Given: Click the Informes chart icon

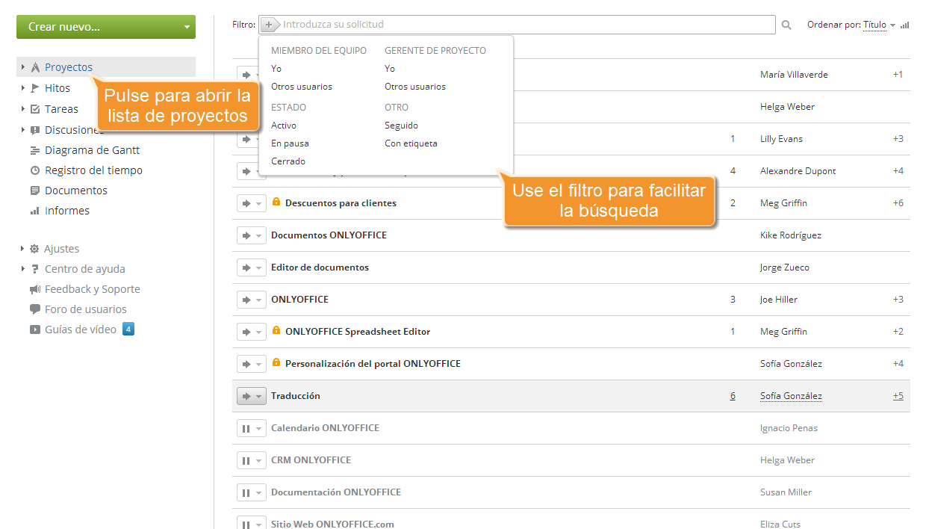Looking at the screenshot, I should pyautogui.click(x=35, y=211).
